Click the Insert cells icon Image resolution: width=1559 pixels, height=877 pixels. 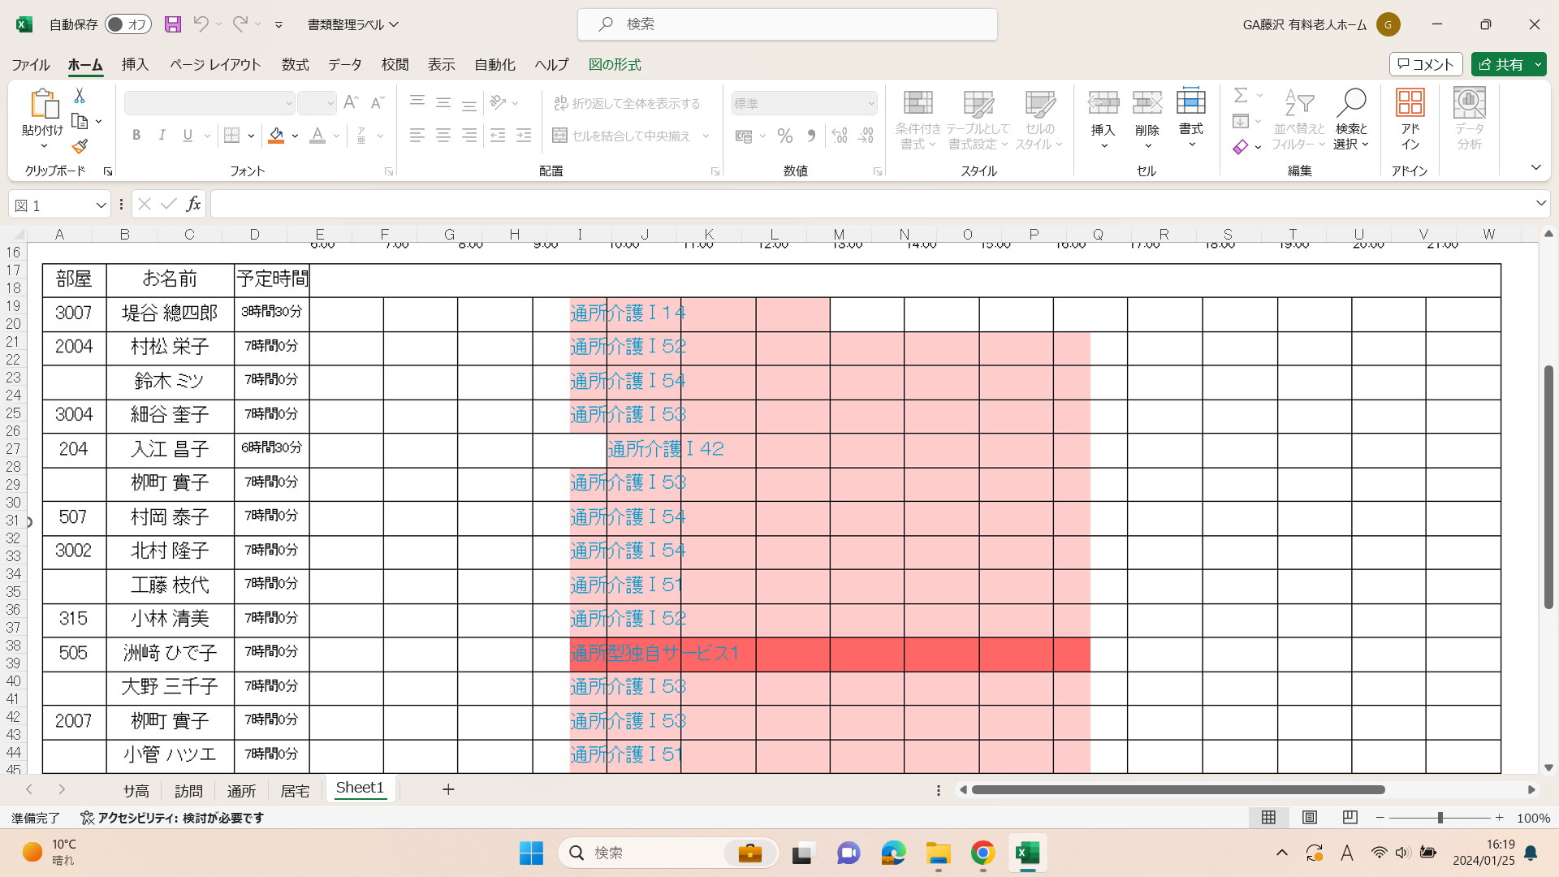[x=1103, y=103]
